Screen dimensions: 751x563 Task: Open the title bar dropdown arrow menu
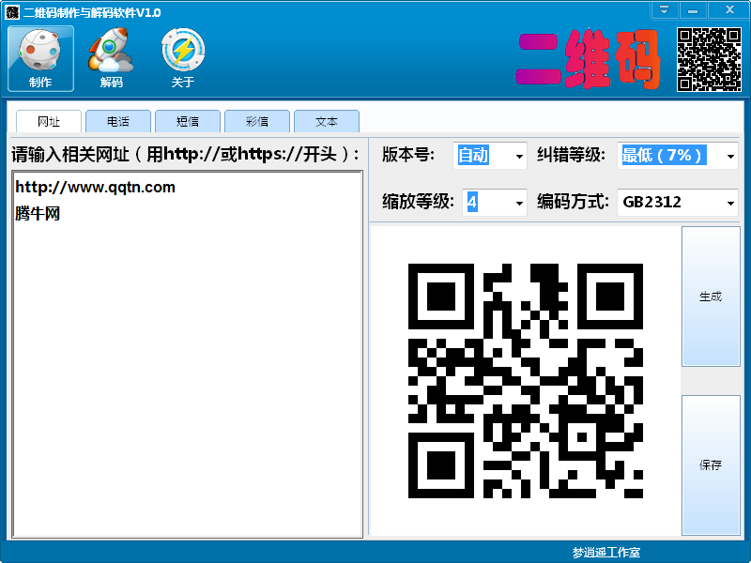point(665,10)
